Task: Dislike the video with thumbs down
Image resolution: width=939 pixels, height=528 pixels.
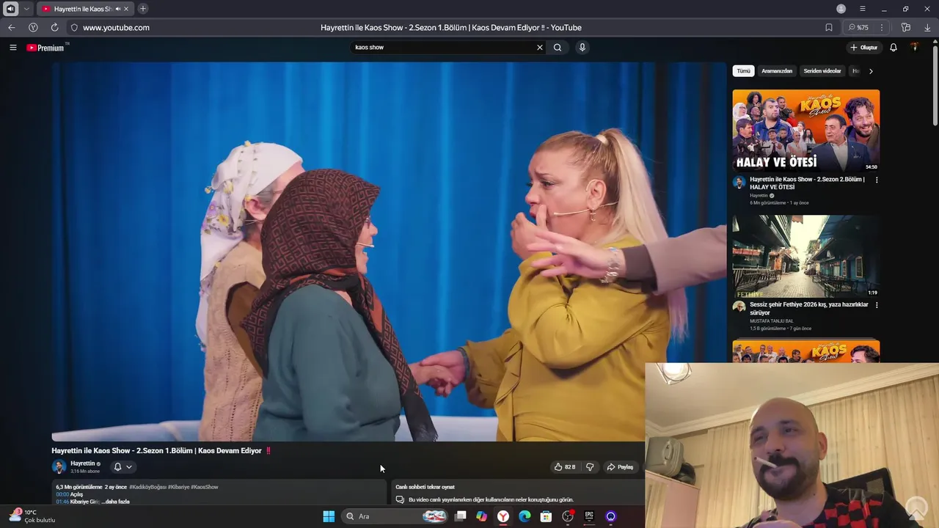Action: pos(590,466)
